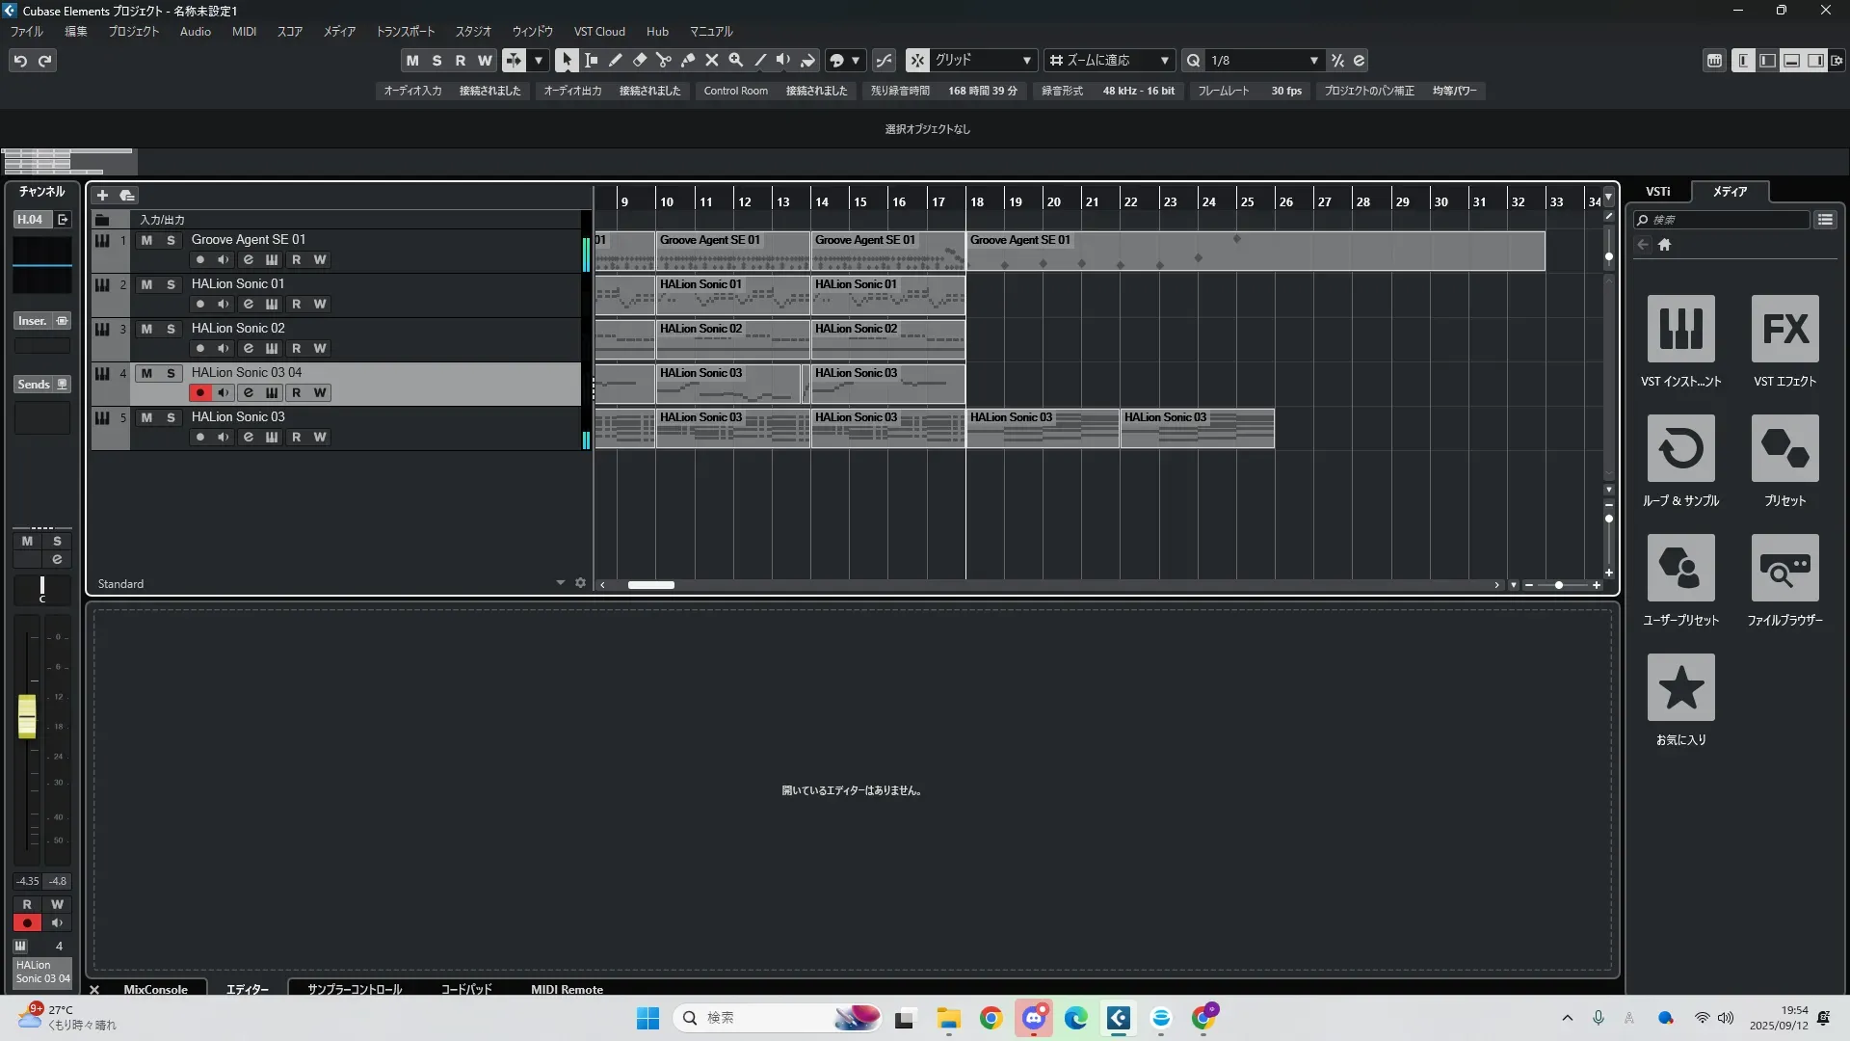Select the Zoom magnifier tool
1850x1041 pixels.
point(735,60)
